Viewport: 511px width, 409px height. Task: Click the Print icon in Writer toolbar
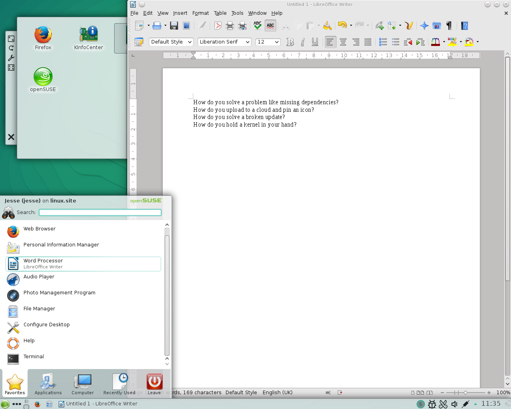tap(230, 26)
